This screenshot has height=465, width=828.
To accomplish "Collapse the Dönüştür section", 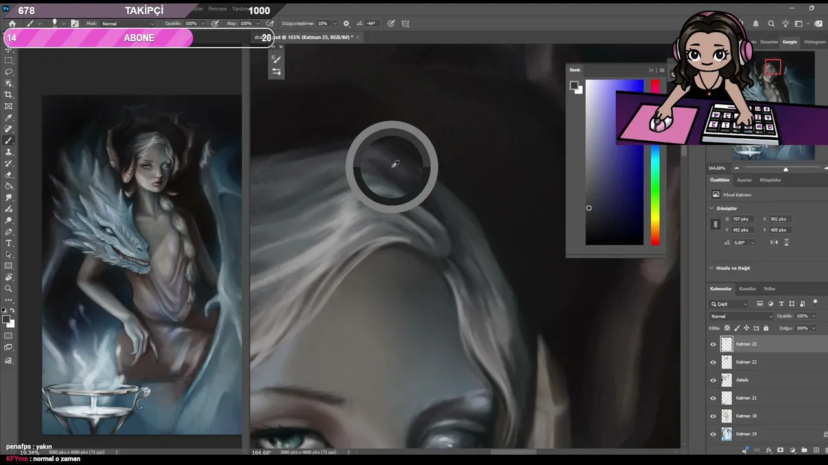I will pos(712,209).
